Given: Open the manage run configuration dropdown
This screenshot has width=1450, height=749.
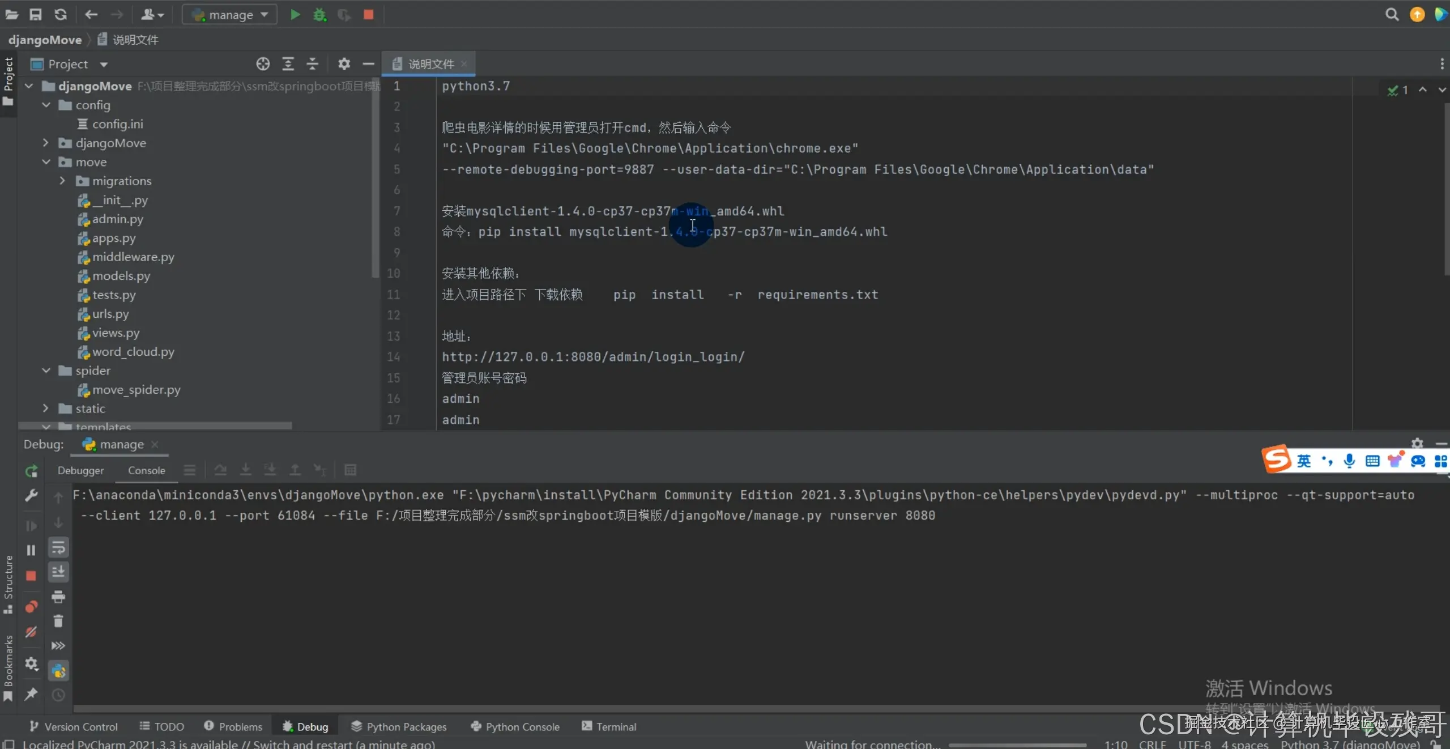Looking at the screenshot, I should pyautogui.click(x=229, y=15).
